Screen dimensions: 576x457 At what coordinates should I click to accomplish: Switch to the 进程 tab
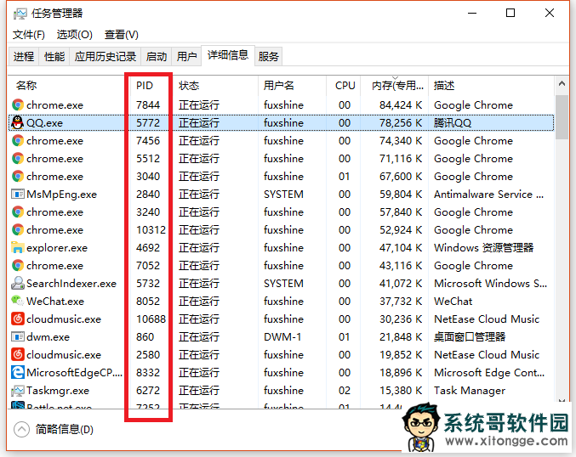pyautogui.click(x=24, y=56)
